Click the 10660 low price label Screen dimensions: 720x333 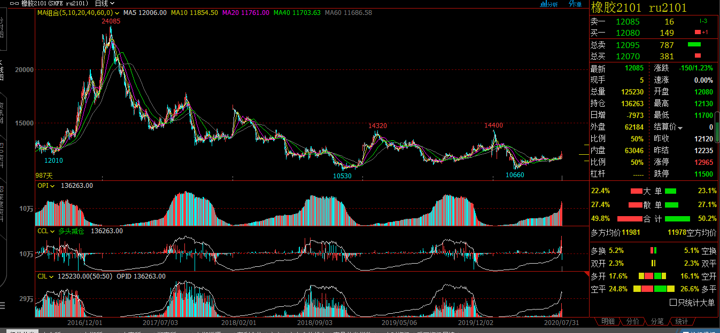tap(515, 175)
